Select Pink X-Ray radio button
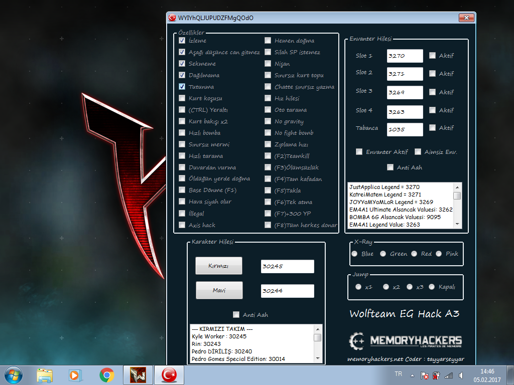 coord(439,254)
